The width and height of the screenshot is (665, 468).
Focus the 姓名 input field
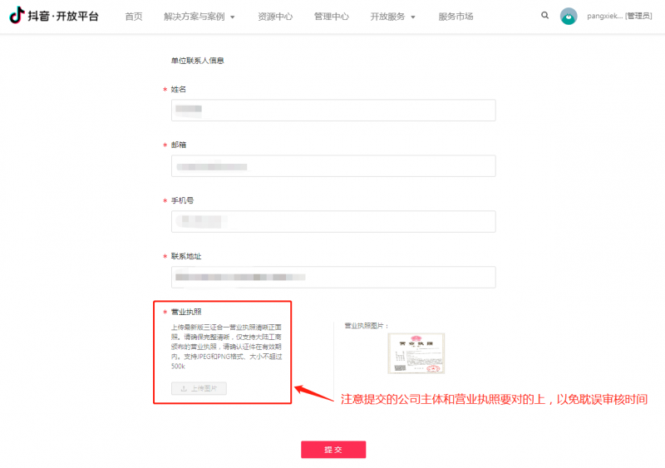click(x=333, y=111)
